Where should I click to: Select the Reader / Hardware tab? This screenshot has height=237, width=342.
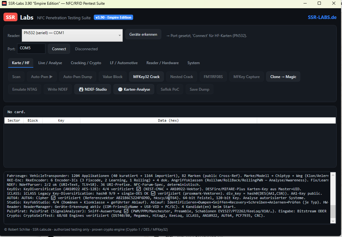tap(162, 63)
